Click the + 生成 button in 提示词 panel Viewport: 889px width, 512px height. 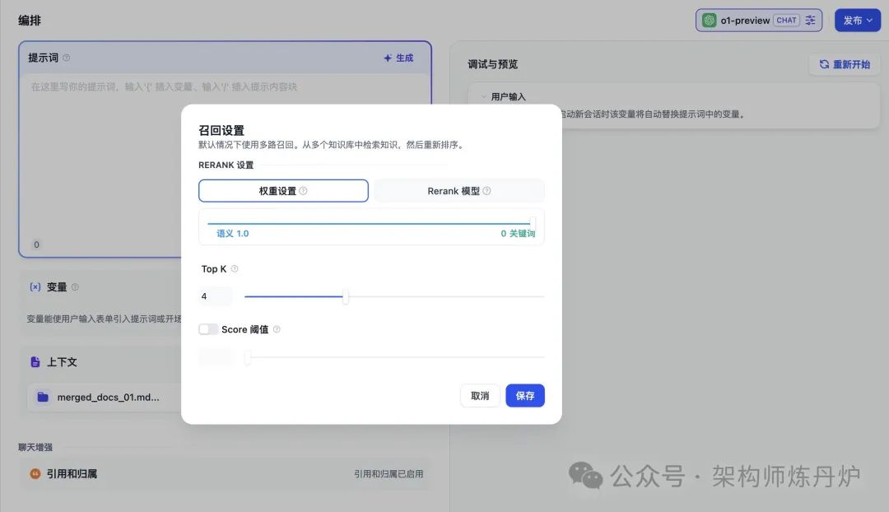coord(400,58)
